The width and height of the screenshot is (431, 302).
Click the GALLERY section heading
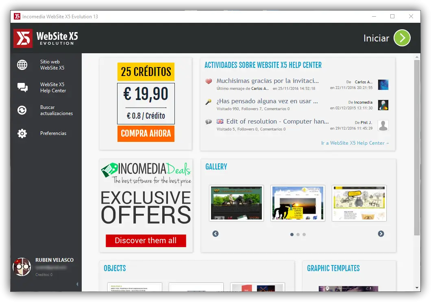tap(216, 167)
